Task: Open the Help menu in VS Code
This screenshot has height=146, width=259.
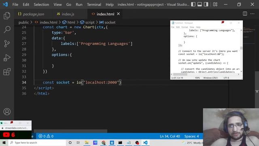Action: (x=110, y=4)
